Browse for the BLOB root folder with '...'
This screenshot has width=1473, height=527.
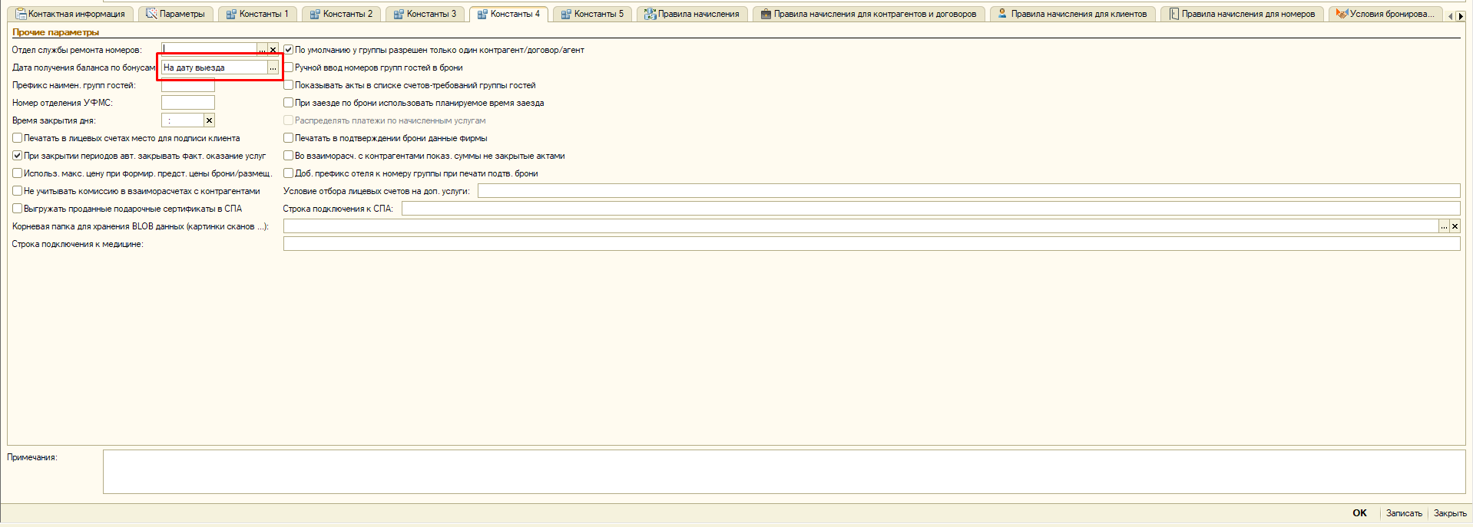pos(1444,226)
